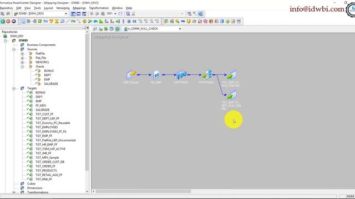Click the workspace horizontal scrollbar thumb
355x199 pixels.
coord(143,191)
